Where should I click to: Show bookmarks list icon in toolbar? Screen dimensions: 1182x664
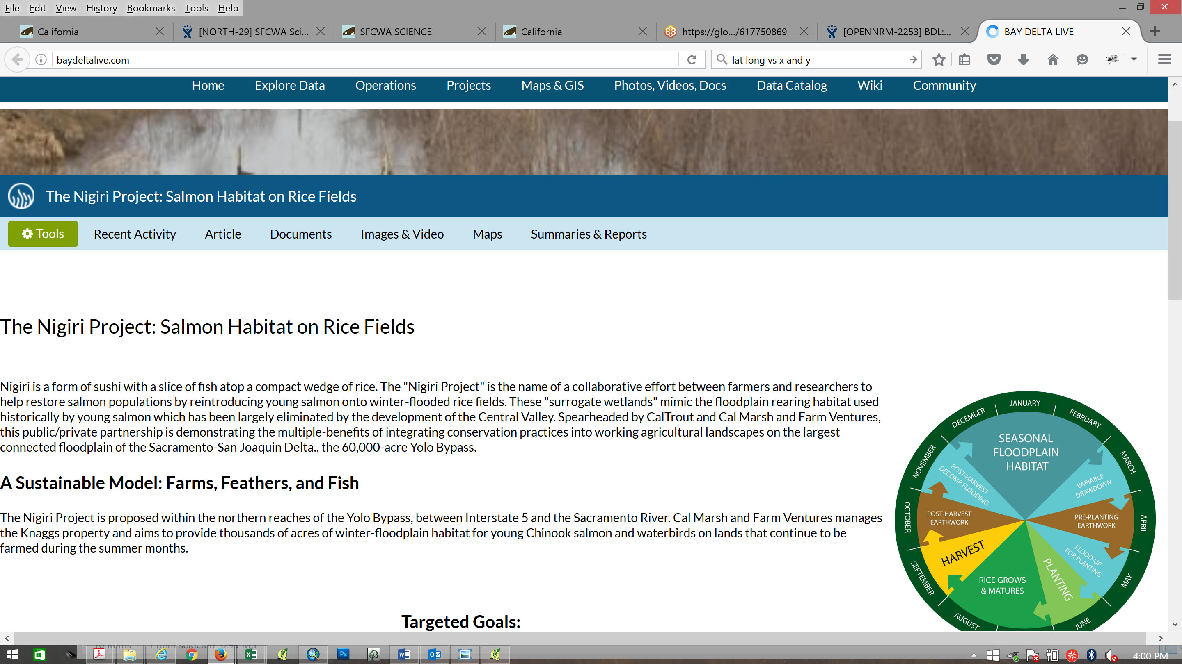click(x=964, y=59)
